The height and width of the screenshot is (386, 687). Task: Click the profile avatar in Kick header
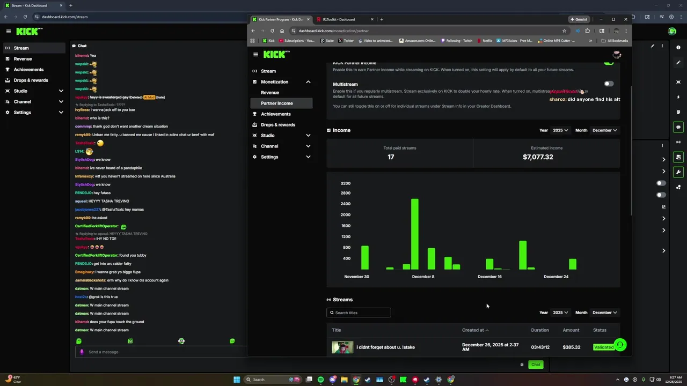point(617,54)
